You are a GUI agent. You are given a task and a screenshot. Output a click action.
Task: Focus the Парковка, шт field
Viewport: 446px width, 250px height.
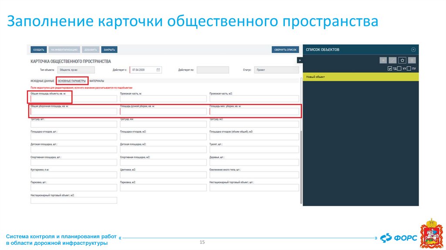coord(74,188)
